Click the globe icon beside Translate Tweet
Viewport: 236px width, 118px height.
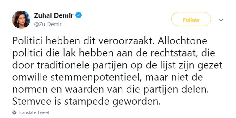coord(15,112)
